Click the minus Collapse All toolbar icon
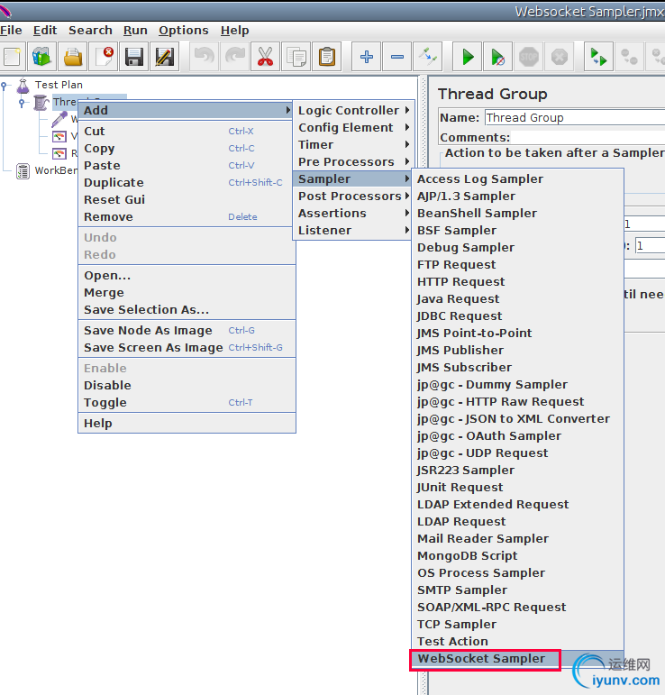This screenshot has height=695, width=665. 397,57
